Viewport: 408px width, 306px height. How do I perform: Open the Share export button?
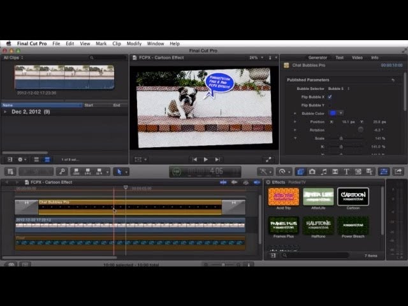tap(398, 171)
